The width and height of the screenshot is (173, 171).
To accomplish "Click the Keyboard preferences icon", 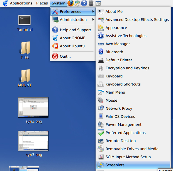I will pyautogui.click(x=101, y=76).
